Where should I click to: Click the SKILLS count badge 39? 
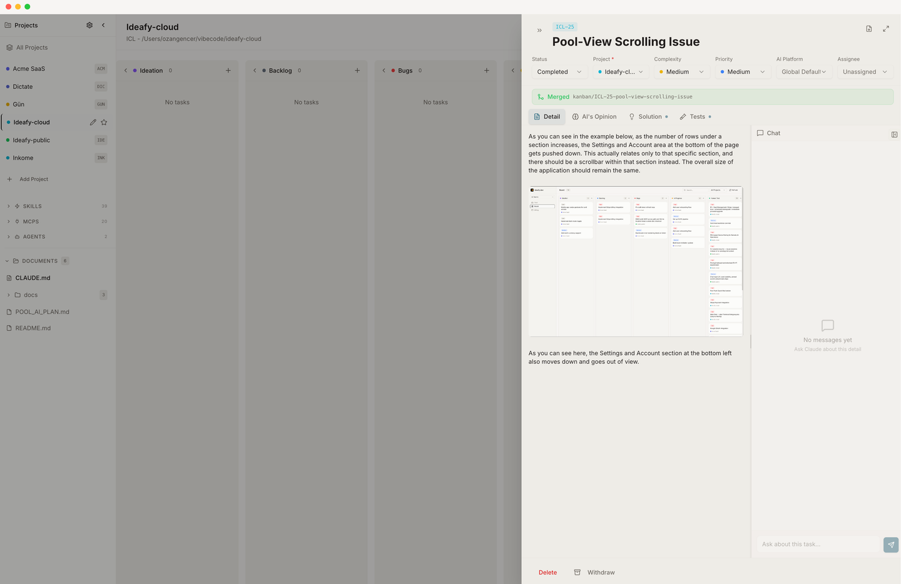[x=104, y=206]
